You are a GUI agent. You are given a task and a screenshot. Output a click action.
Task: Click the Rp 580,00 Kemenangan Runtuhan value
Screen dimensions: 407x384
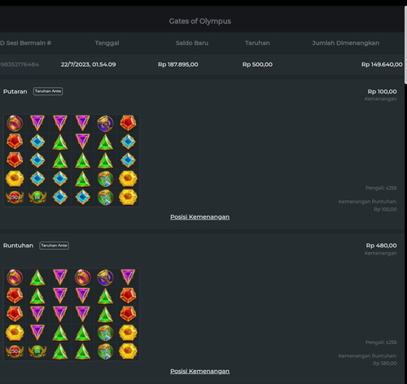(x=385, y=363)
